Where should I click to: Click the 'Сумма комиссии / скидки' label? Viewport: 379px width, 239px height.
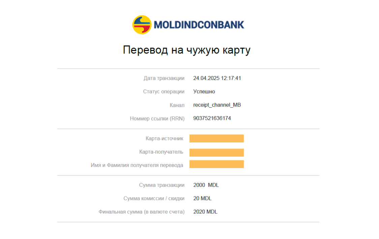coord(154,198)
